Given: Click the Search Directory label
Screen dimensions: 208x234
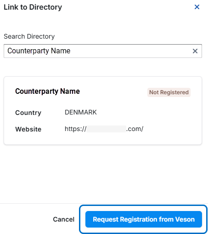Looking at the screenshot, I should pos(29,36).
